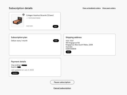This screenshot has height=95, width=127.
Task: Click the Payment details heading
Action: point(19,61)
